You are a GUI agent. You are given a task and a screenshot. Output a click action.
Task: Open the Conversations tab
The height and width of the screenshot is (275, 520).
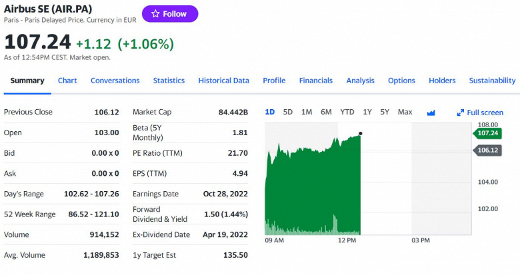(115, 81)
